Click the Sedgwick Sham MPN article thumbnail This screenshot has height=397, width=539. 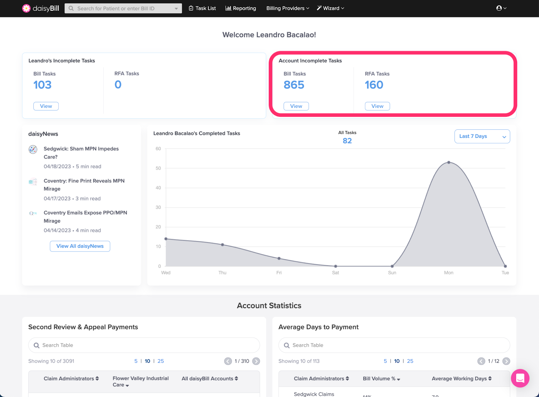(x=33, y=150)
